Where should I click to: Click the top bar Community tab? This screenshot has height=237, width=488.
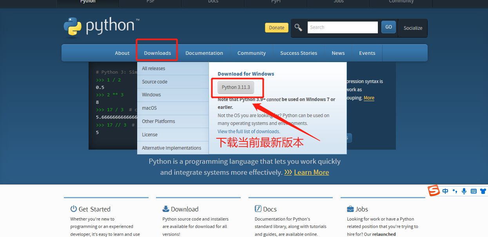point(401,2)
